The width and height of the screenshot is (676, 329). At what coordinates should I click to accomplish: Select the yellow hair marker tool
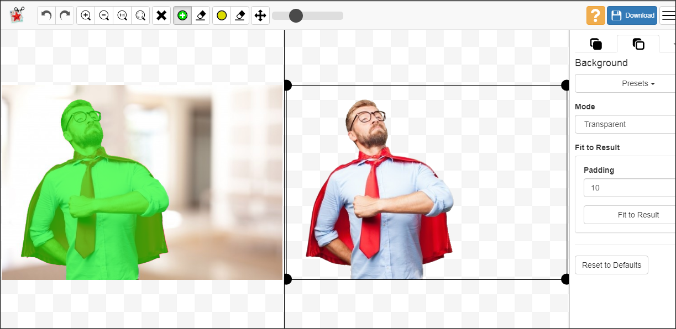point(222,15)
